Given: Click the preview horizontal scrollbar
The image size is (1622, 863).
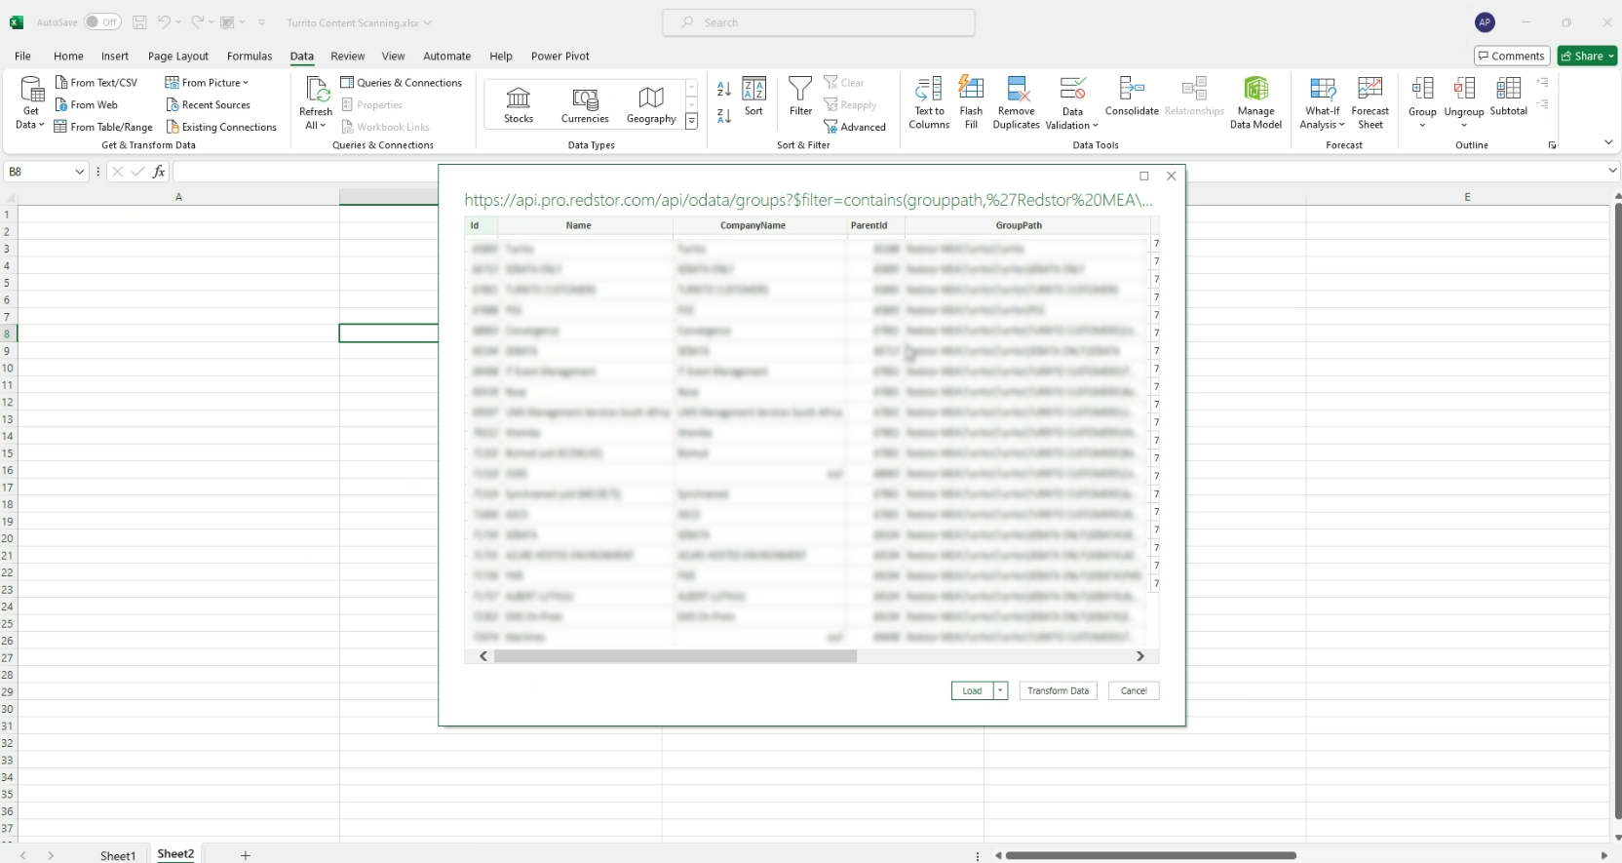Looking at the screenshot, I should pos(675,656).
